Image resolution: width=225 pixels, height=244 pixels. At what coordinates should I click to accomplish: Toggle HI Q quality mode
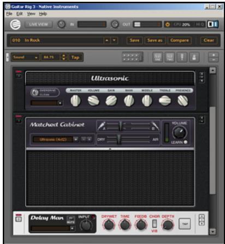click(x=200, y=25)
